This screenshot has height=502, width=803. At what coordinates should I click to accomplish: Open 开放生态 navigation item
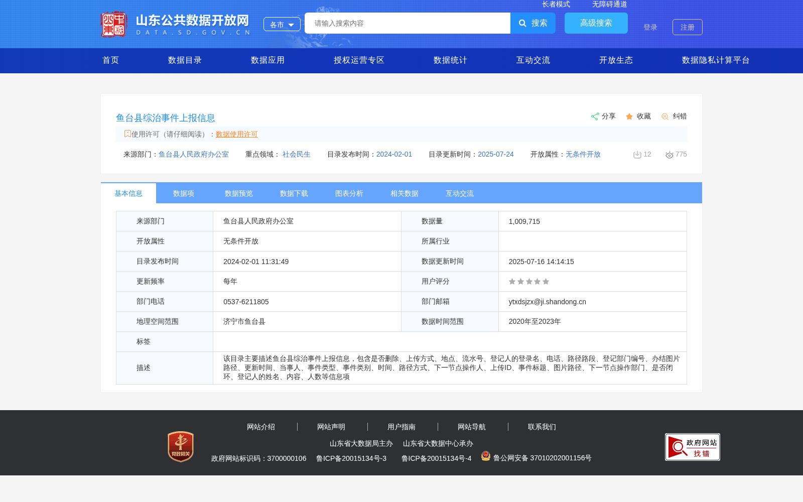coord(616,60)
